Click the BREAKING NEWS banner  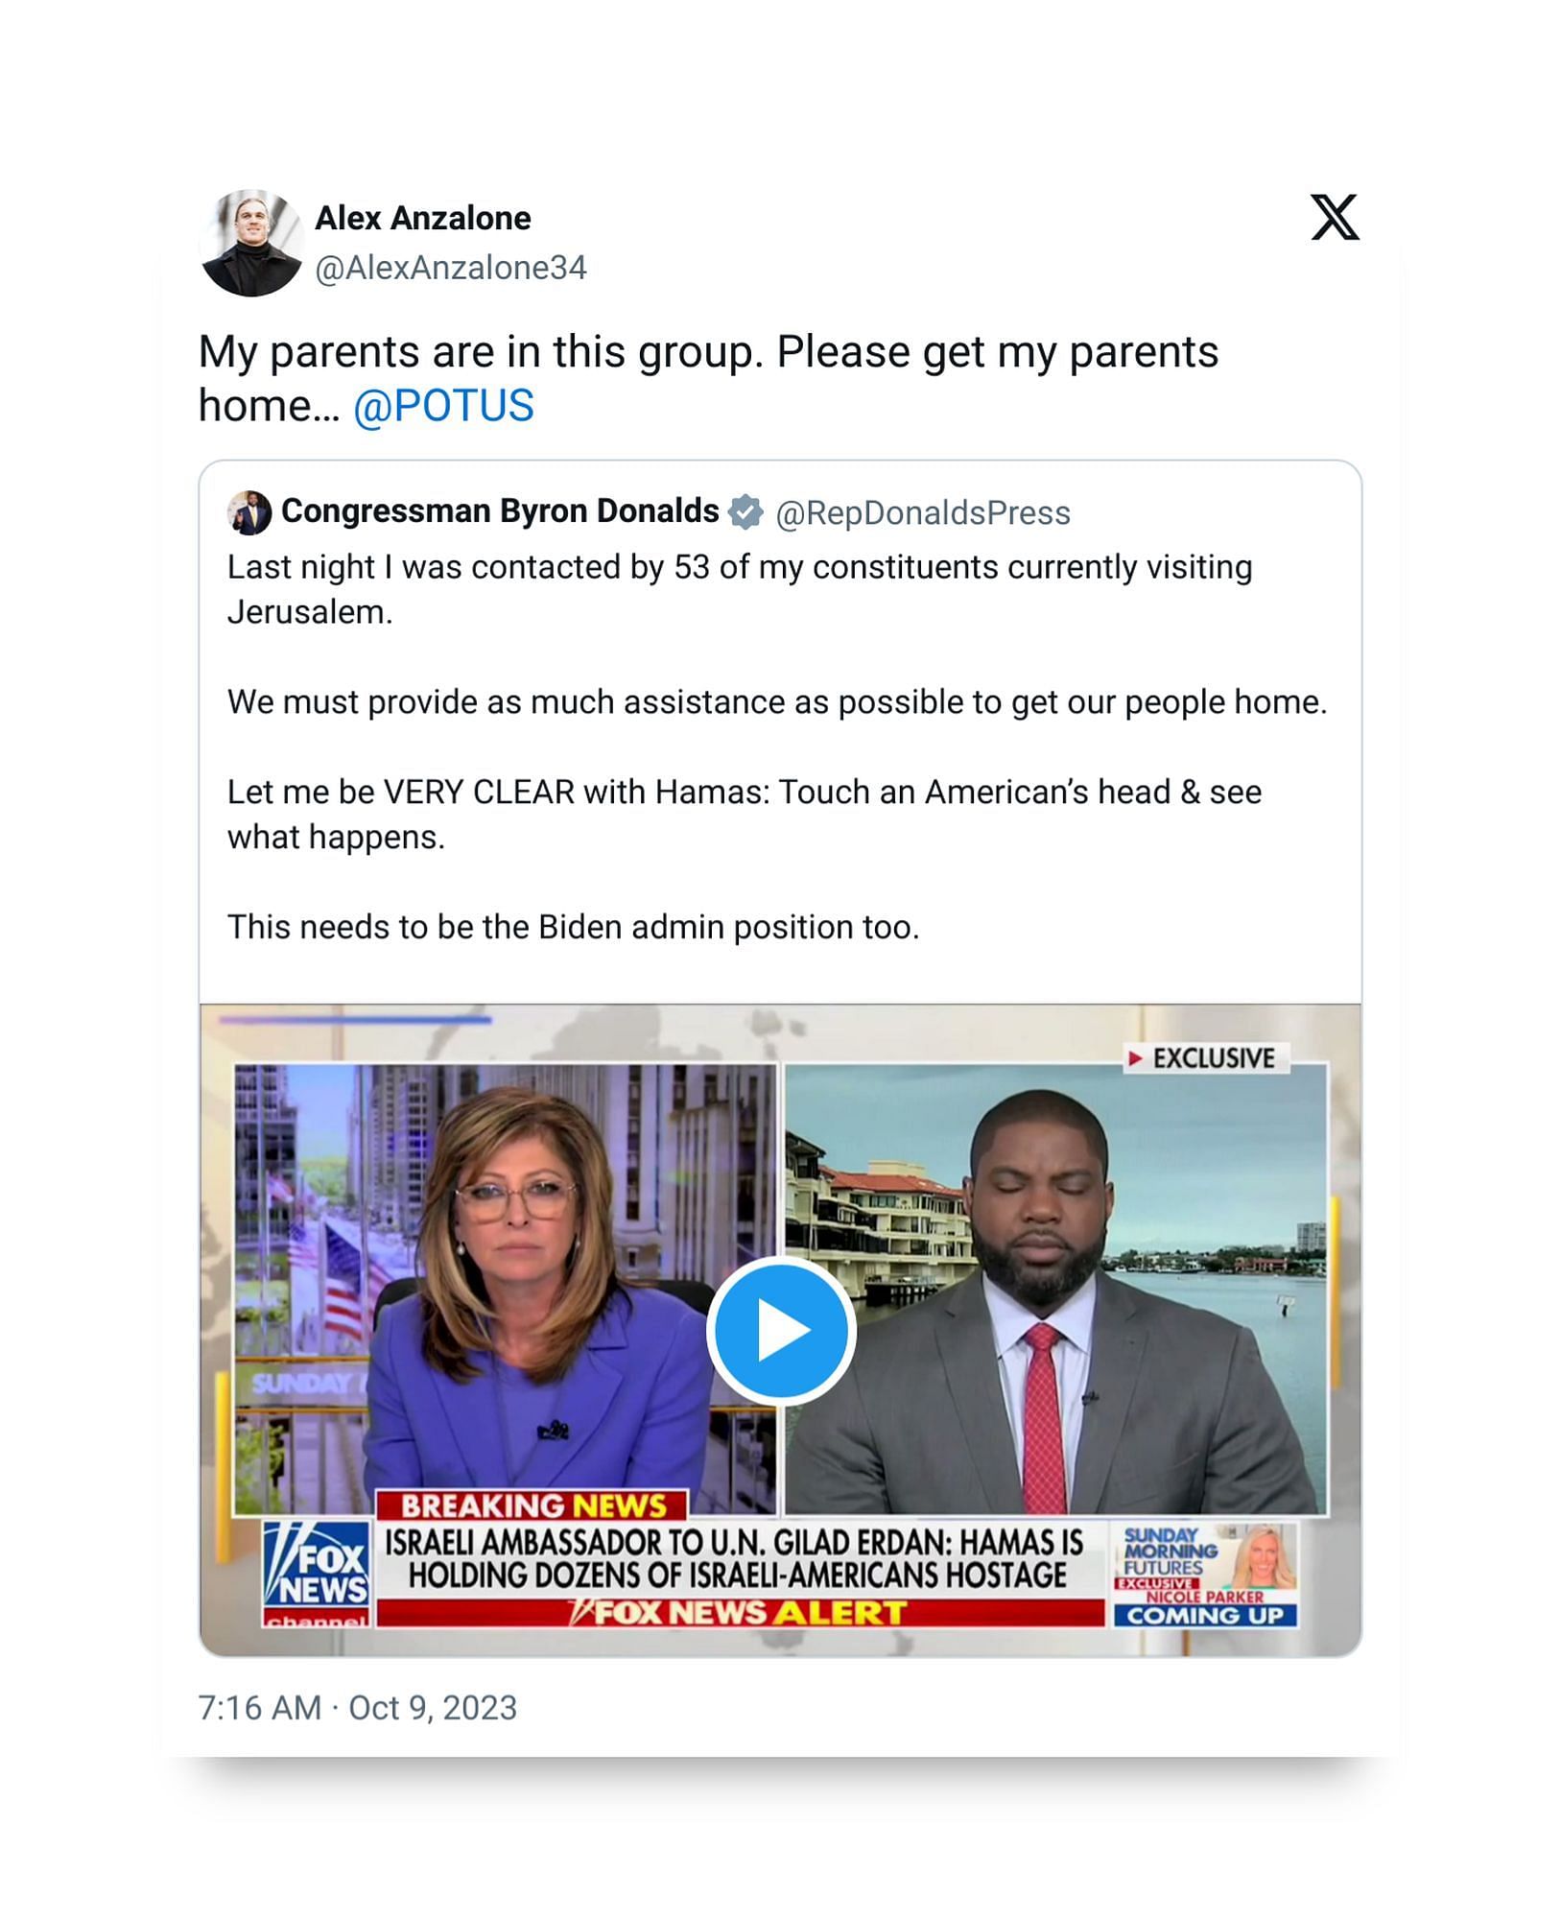coord(532,1505)
